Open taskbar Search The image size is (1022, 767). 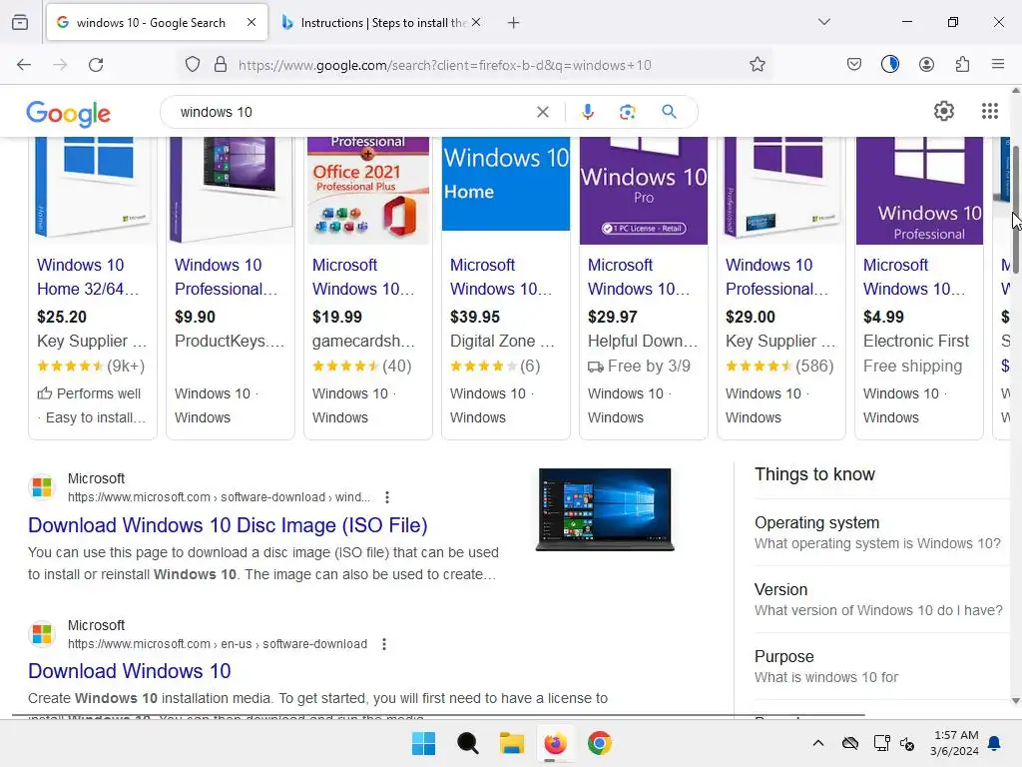click(x=467, y=743)
